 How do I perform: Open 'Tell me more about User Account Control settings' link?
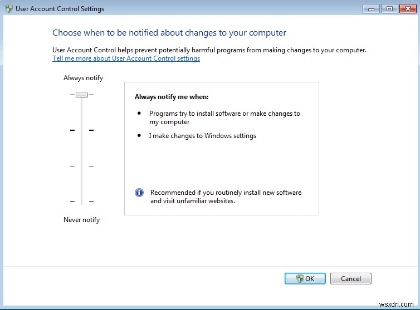click(126, 58)
